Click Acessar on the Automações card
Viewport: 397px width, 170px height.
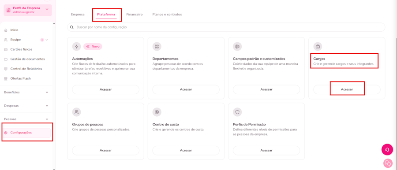(x=105, y=89)
